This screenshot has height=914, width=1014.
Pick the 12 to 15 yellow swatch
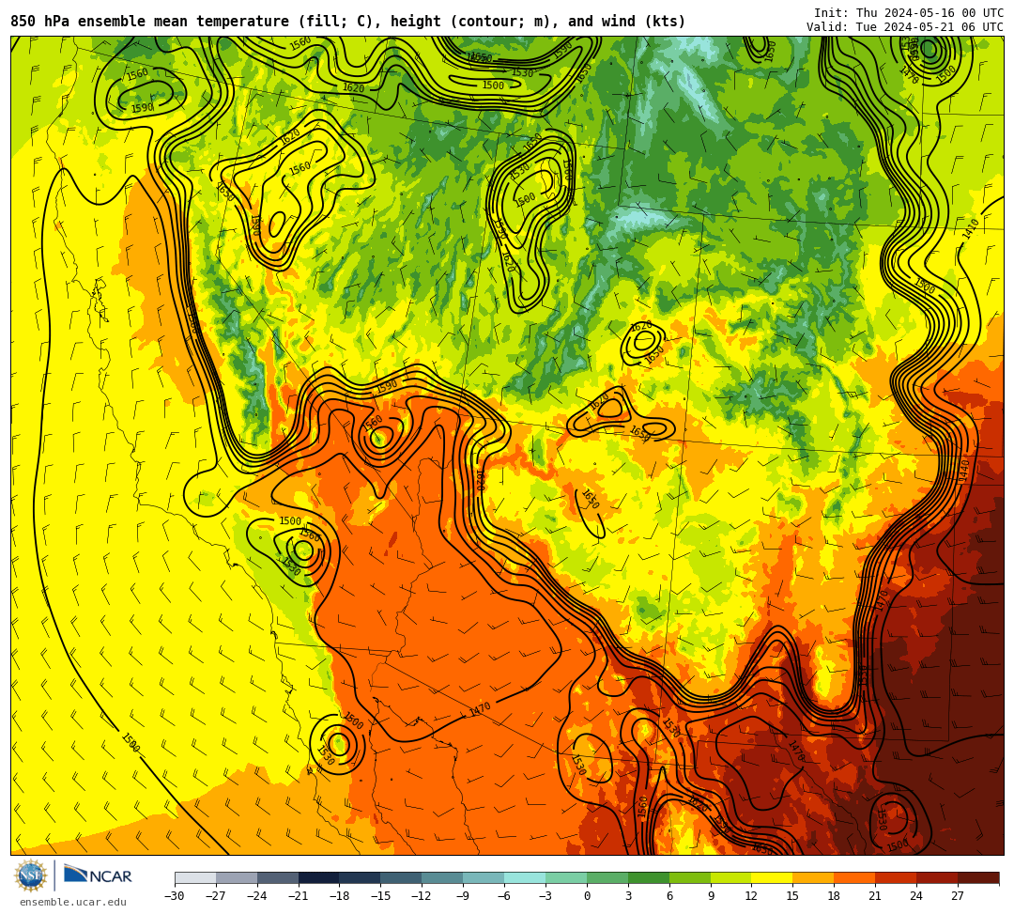pos(772,877)
